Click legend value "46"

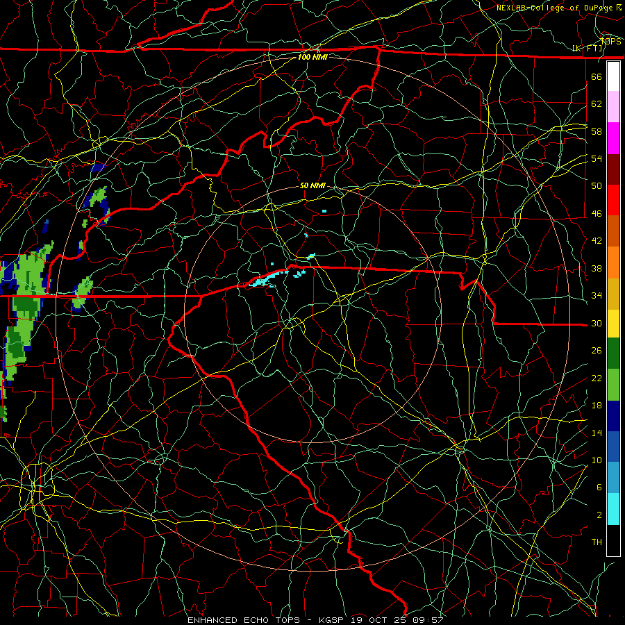tap(597, 213)
